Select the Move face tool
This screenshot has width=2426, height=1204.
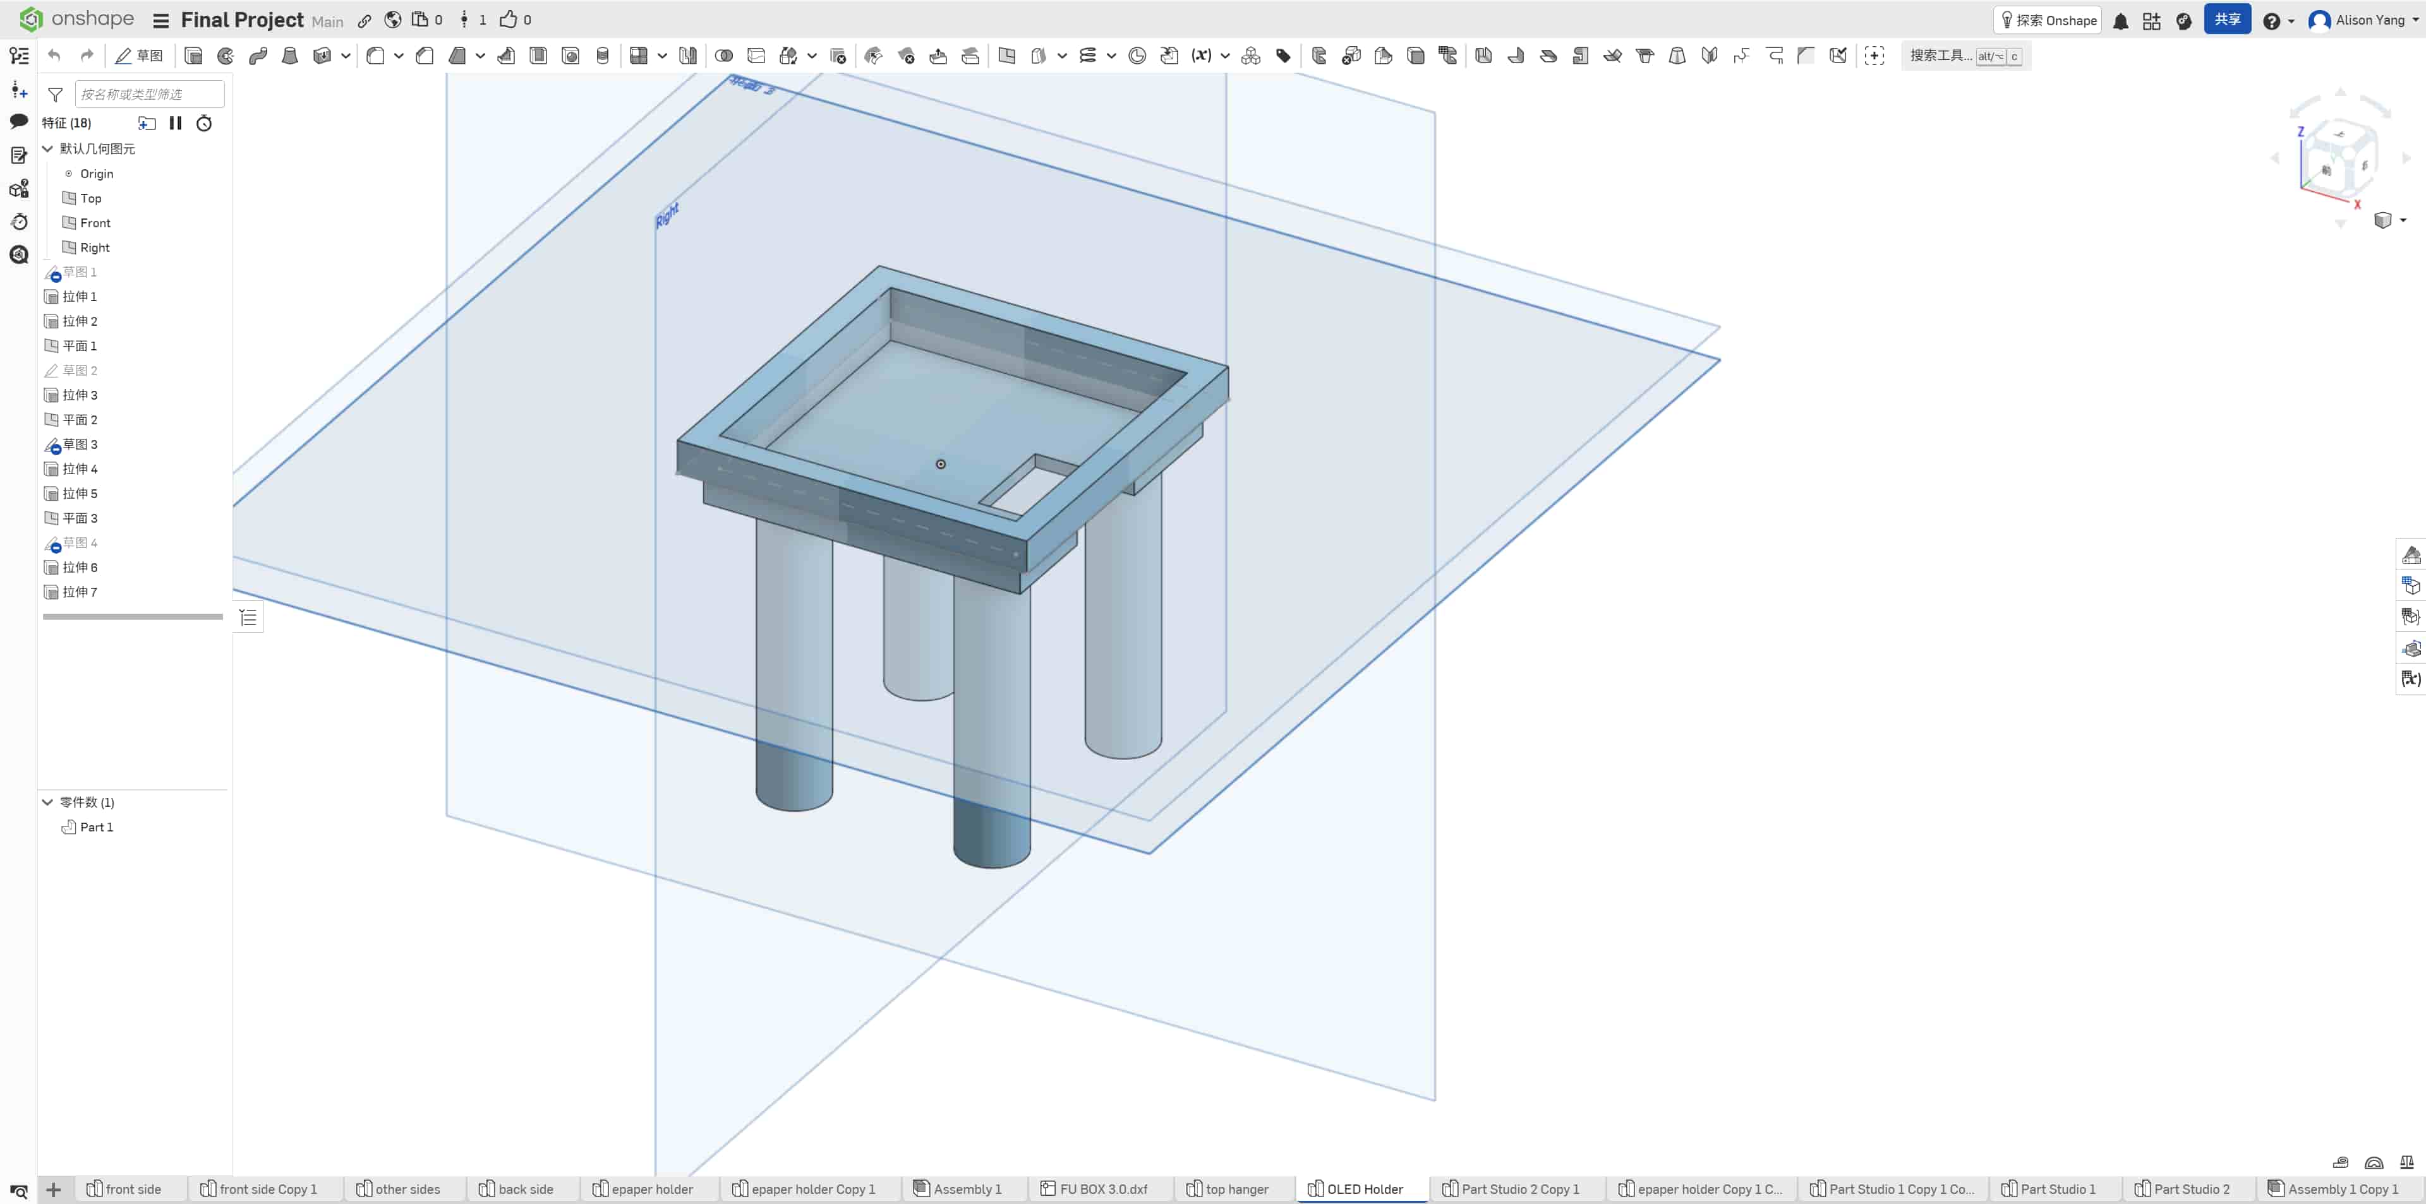(938, 56)
